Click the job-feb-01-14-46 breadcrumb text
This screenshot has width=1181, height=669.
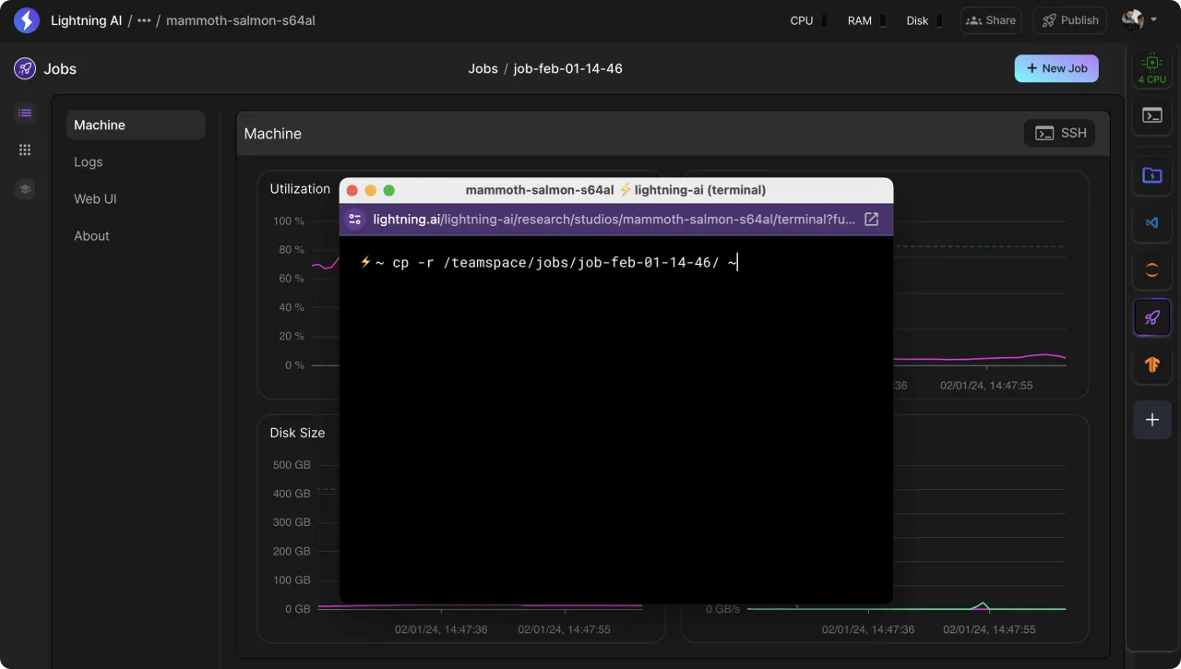pyautogui.click(x=567, y=68)
